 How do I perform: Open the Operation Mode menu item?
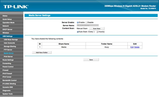12,23
